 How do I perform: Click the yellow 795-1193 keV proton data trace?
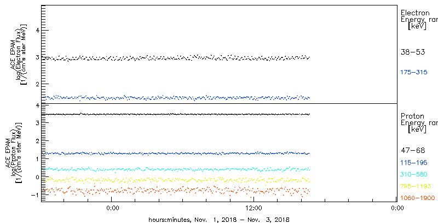tap(176, 180)
